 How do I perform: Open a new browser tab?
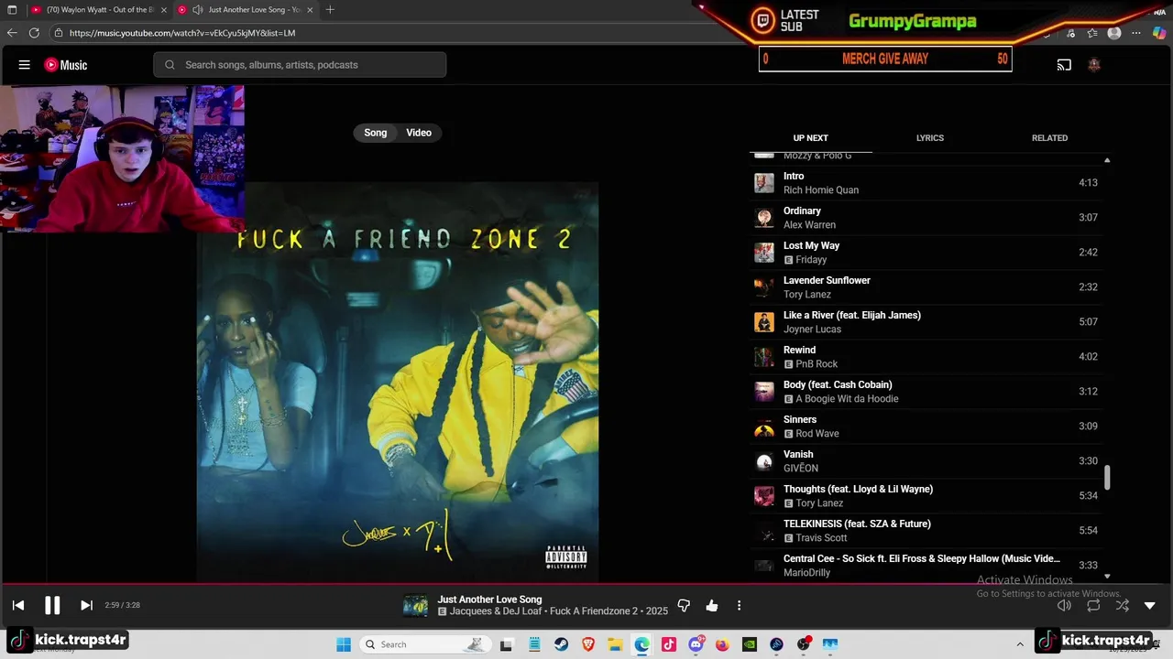tap(330, 9)
